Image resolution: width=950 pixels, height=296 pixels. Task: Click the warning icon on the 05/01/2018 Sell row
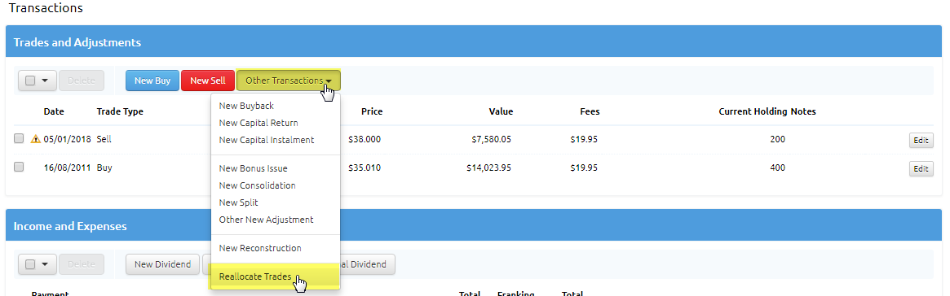(x=35, y=139)
